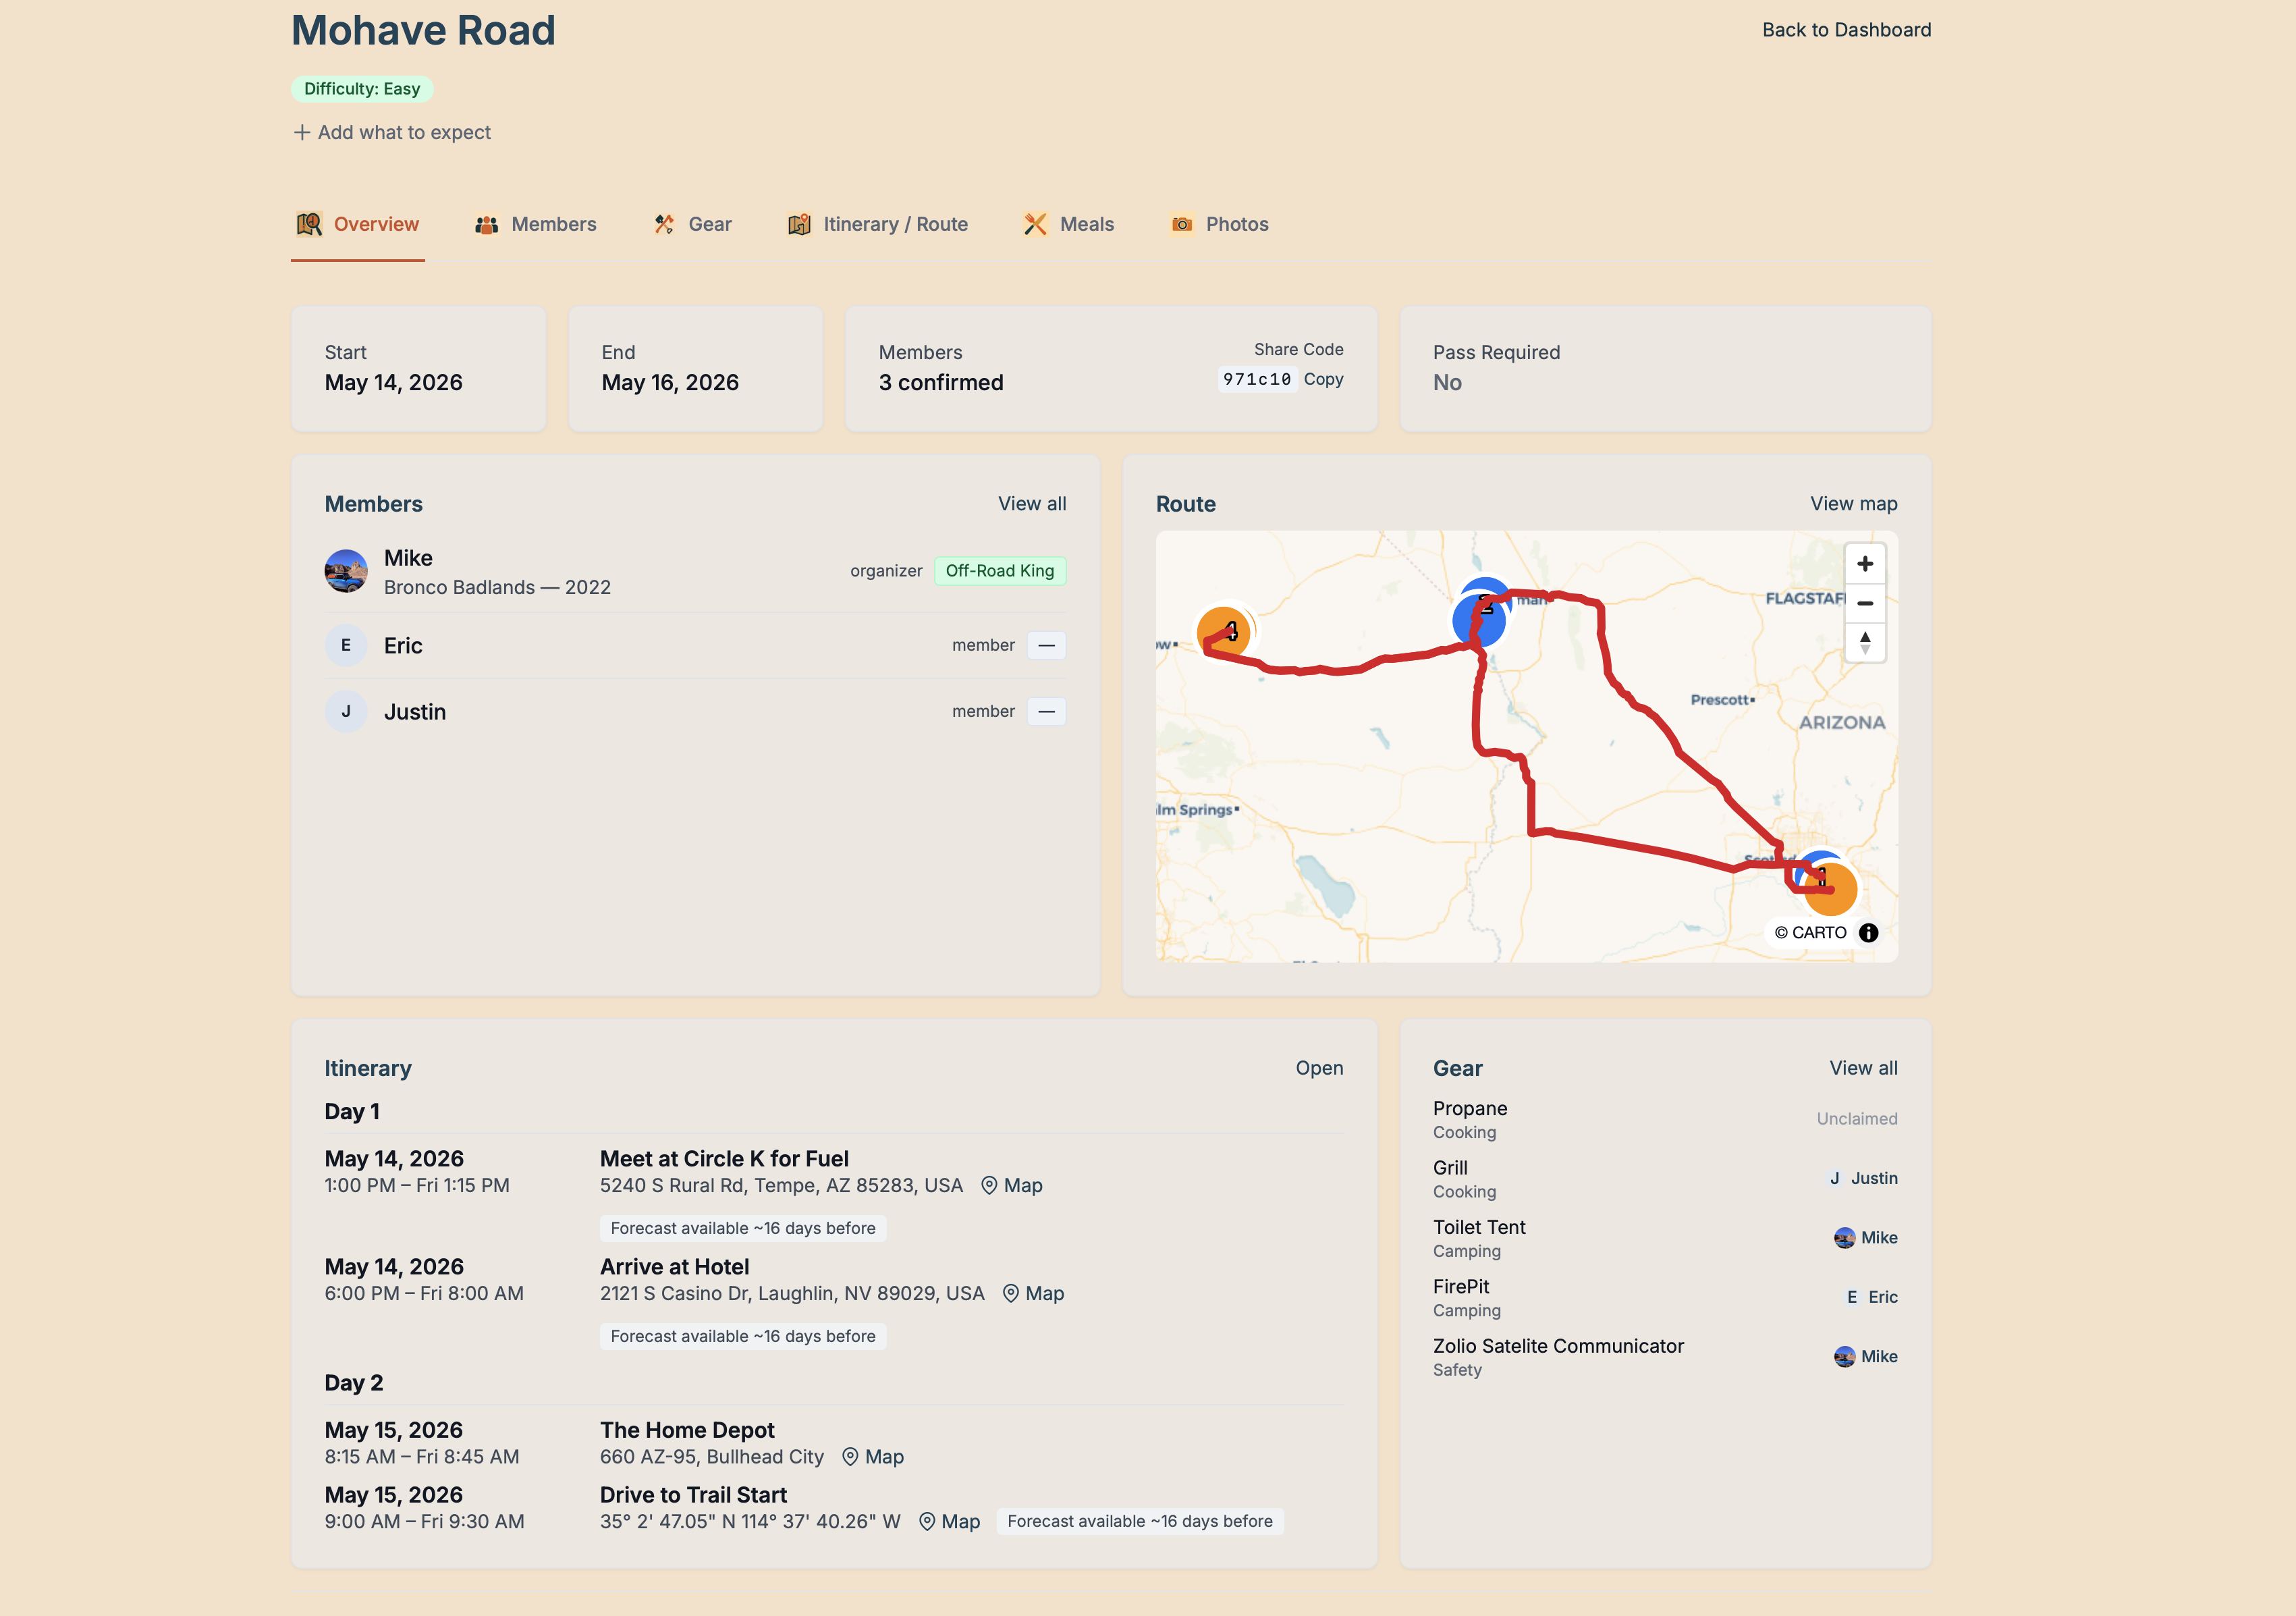
Task: Open the full itinerary via Open link
Action: 1319,1068
